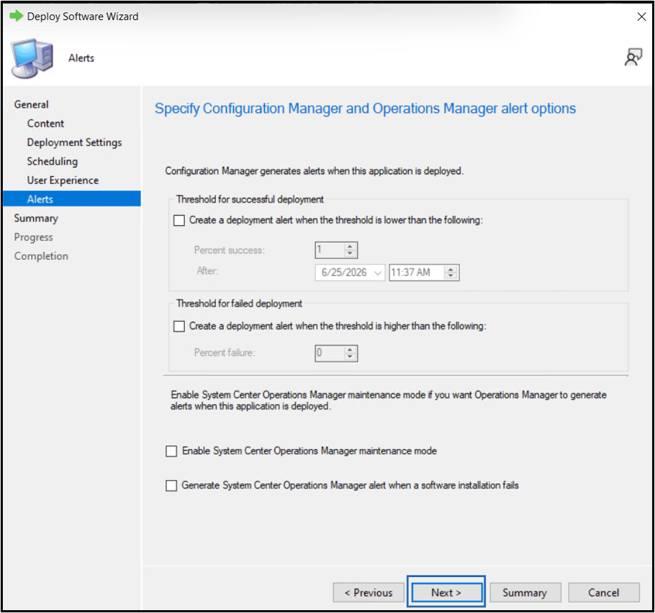This screenshot has width=655, height=613.
Task: Enable failed deployment threshold alert checkbox
Action: (x=179, y=326)
